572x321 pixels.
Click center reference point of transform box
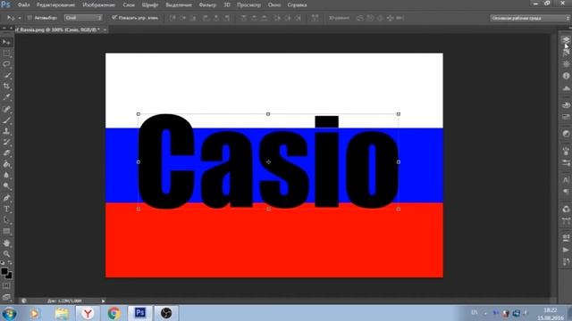pos(268,161)
